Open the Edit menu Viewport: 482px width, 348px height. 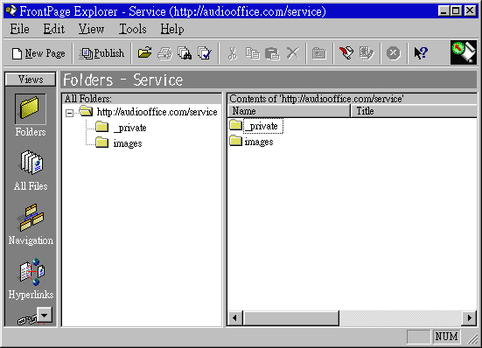[x=53, y=29]
